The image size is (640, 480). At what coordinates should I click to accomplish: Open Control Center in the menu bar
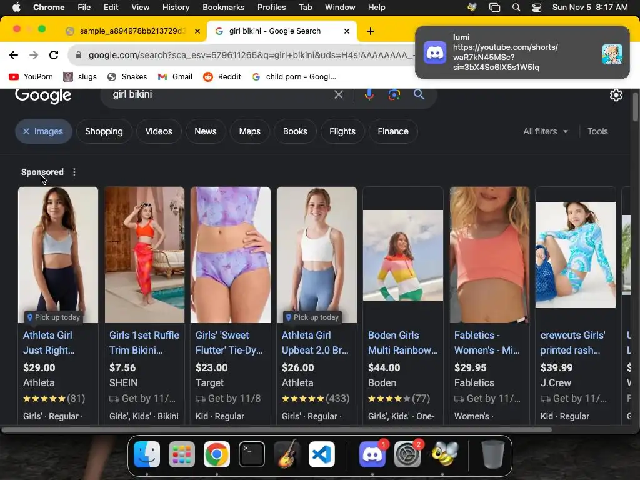click(x=537, y=7)
